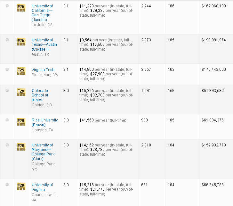Tick checkbox beside University of Virginia
The width and height of the screenshot is (233, 206).
click(x=7, y=185)
